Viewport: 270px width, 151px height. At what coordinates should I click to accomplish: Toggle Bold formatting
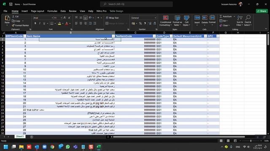coord(35,23)
